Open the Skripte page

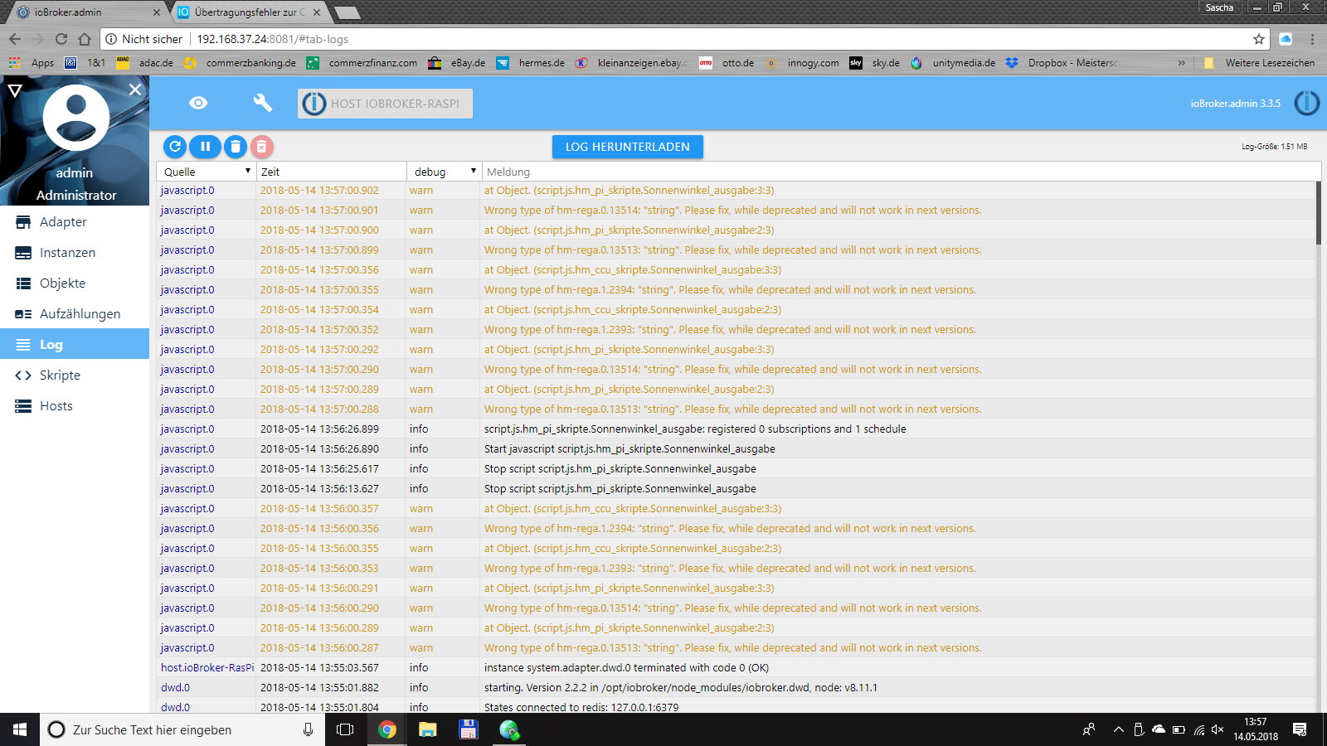coord(75,375)
